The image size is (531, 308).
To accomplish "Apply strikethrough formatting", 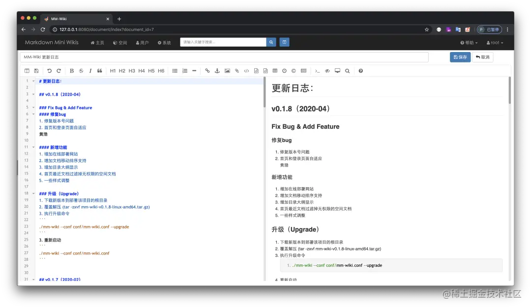I will tap(81, 71).
